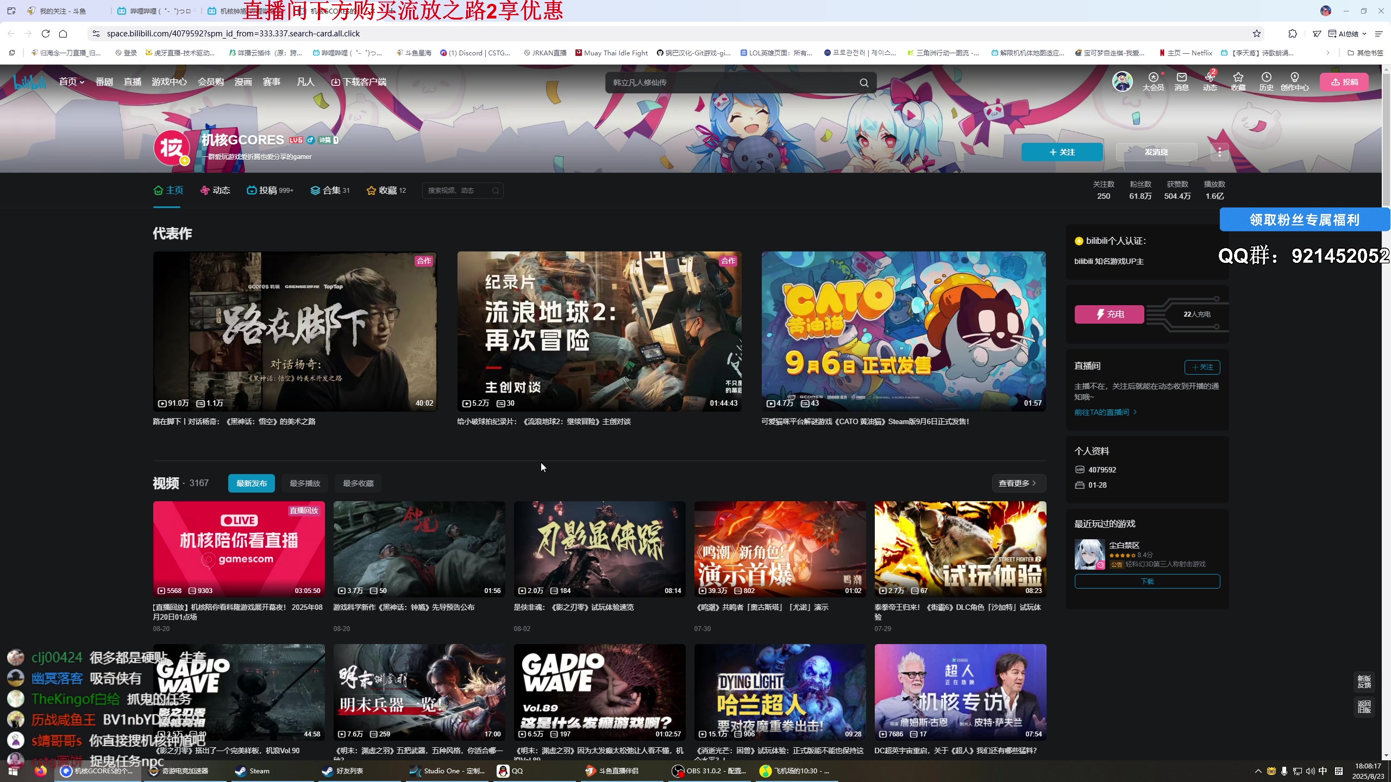Reload the page with the refresh icon
This screenshot has width=1391, height=782.
(46, 34)
